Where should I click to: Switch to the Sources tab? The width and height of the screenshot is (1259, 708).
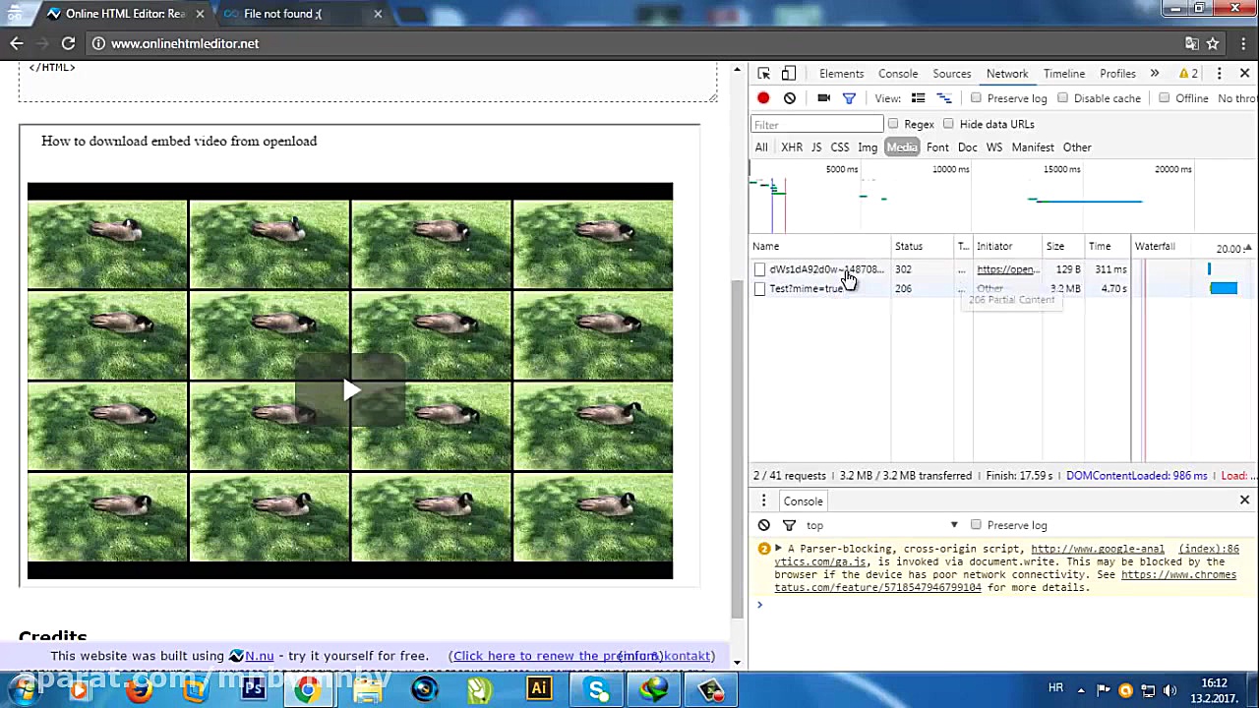point(951,73)
